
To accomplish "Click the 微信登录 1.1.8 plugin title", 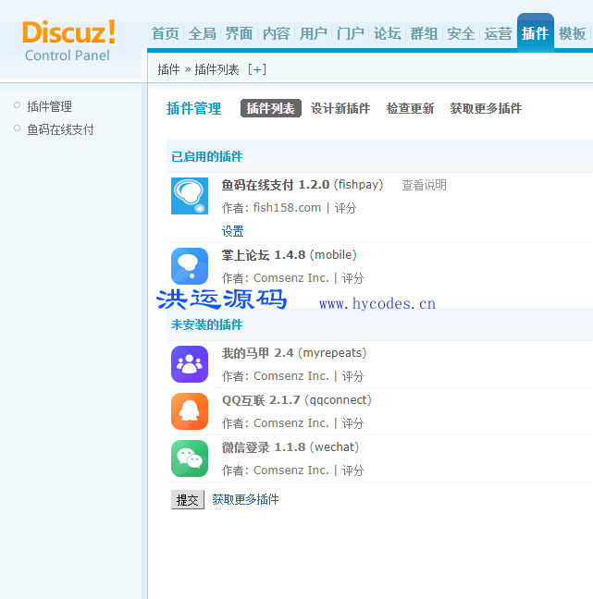I will (x=264, y=447).
